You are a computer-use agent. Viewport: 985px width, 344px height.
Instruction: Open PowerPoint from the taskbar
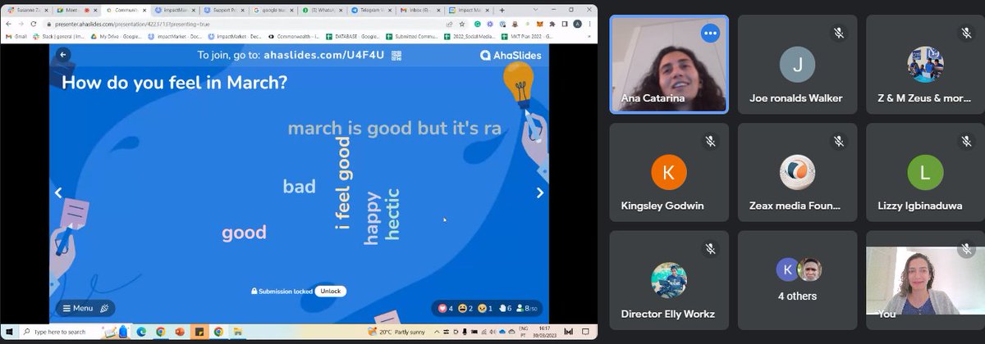[179, 332]
